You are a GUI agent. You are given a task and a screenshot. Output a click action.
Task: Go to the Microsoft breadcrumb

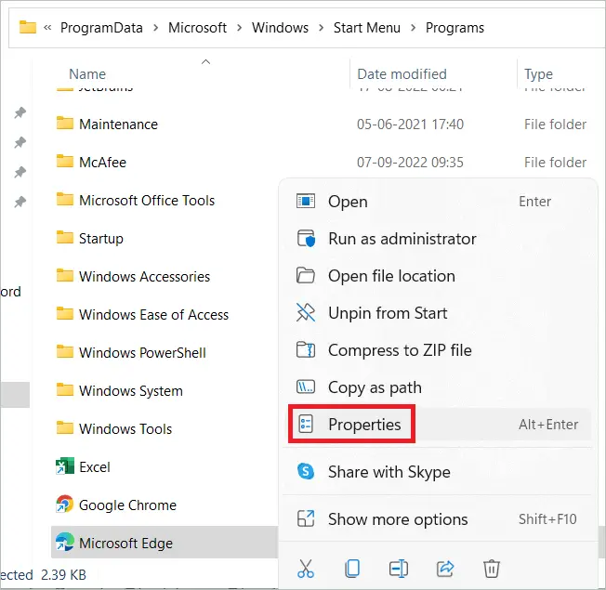[197, 28]
